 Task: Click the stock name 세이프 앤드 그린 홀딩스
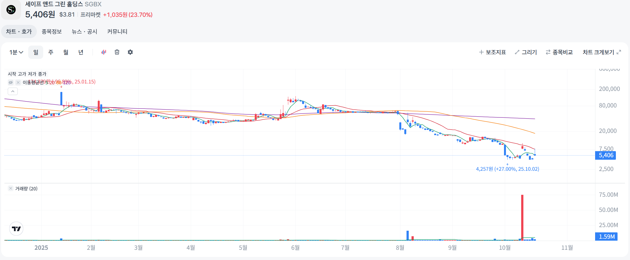pyautogui.click(x=54, y=4)
